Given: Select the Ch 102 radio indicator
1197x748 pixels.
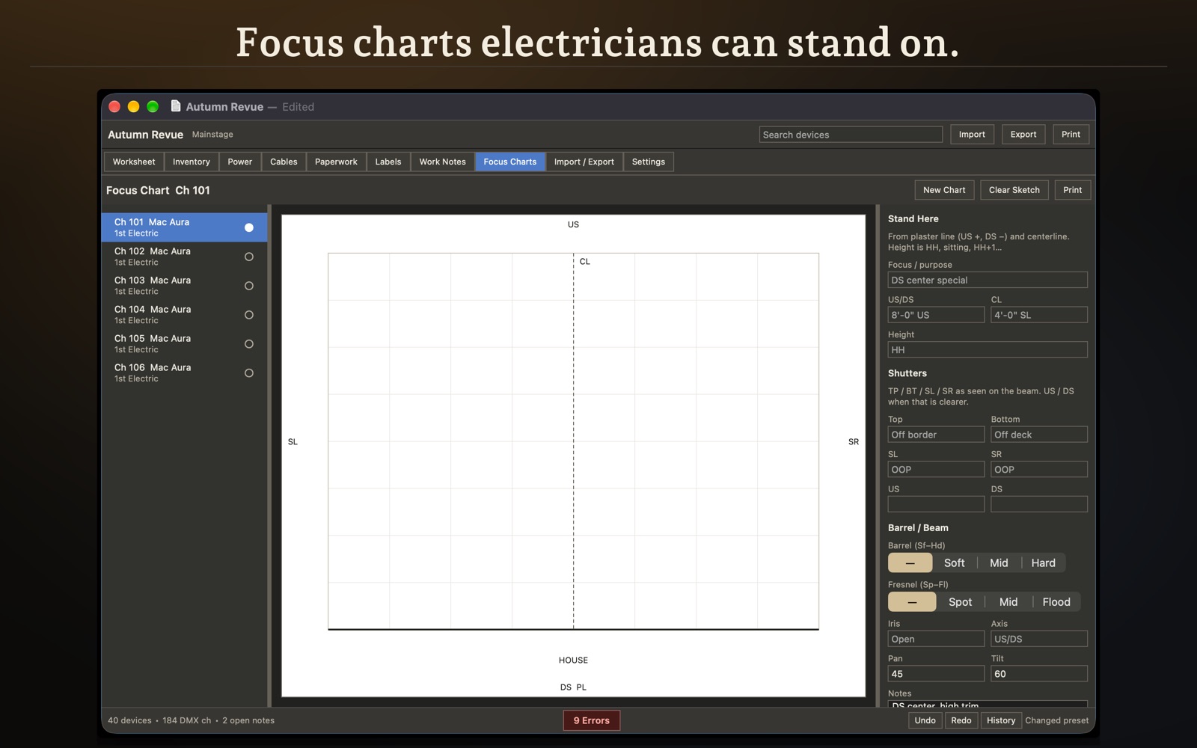Looking at the screenshot, I should coord(249,257).
